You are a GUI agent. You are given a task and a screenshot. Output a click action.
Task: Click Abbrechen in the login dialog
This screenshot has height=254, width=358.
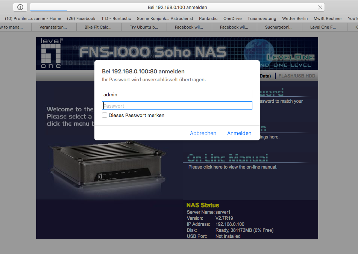[203, 133]
